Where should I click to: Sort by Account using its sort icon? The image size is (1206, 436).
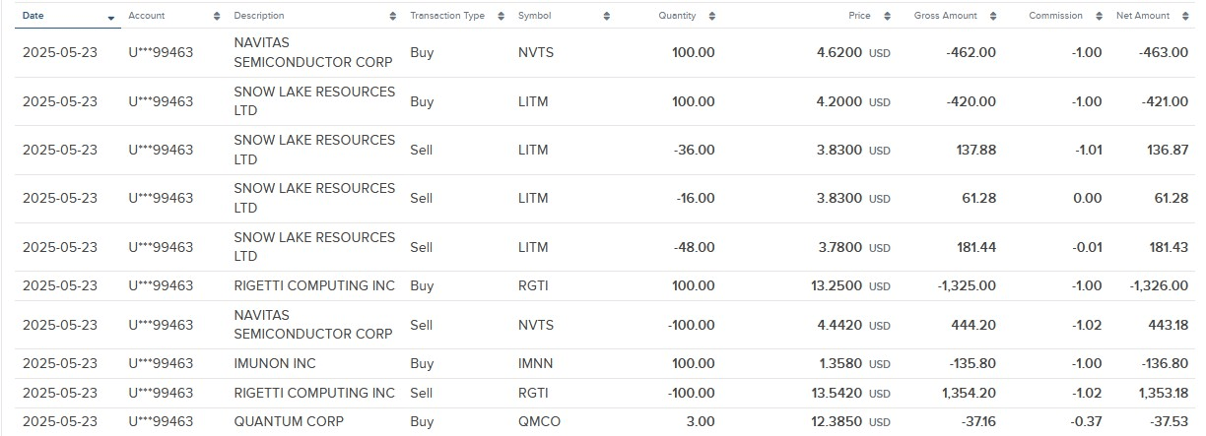(217, 16)
